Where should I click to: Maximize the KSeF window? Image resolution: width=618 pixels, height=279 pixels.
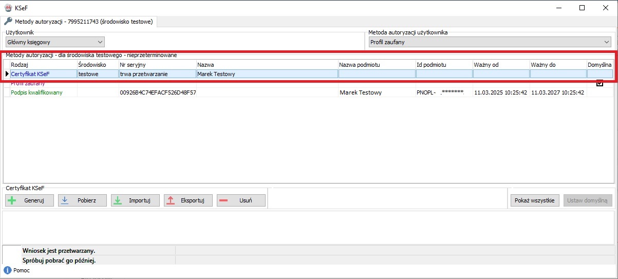pos(582,8)
